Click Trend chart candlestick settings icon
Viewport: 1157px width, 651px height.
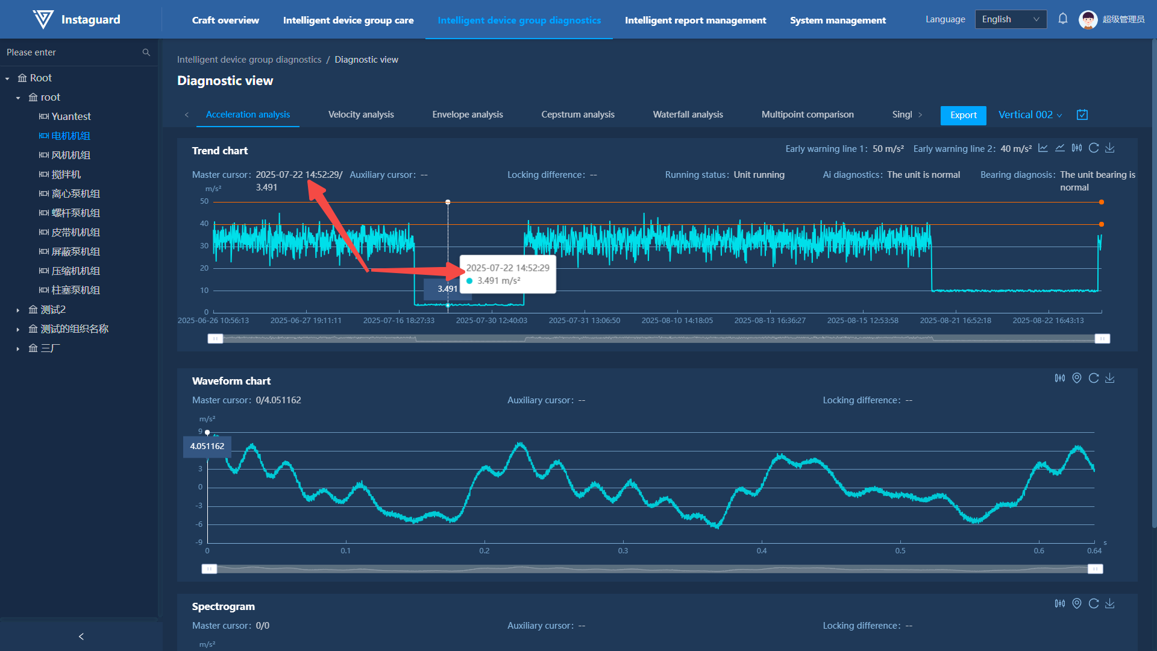pos(1077,148)
